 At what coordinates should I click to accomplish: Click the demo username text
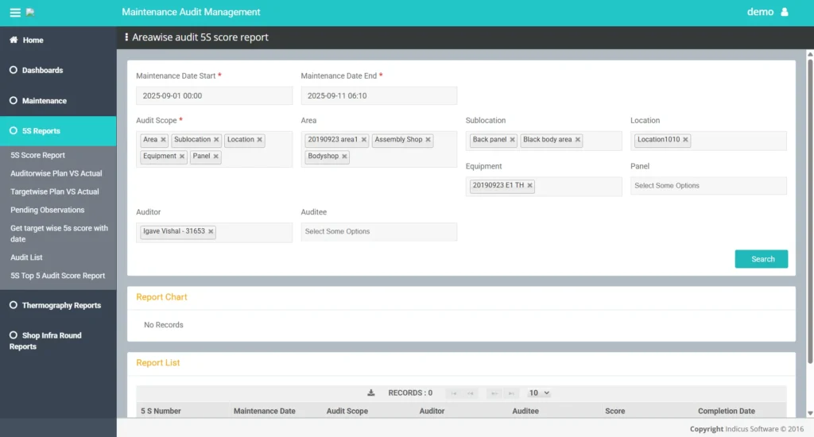click(760, 12)
